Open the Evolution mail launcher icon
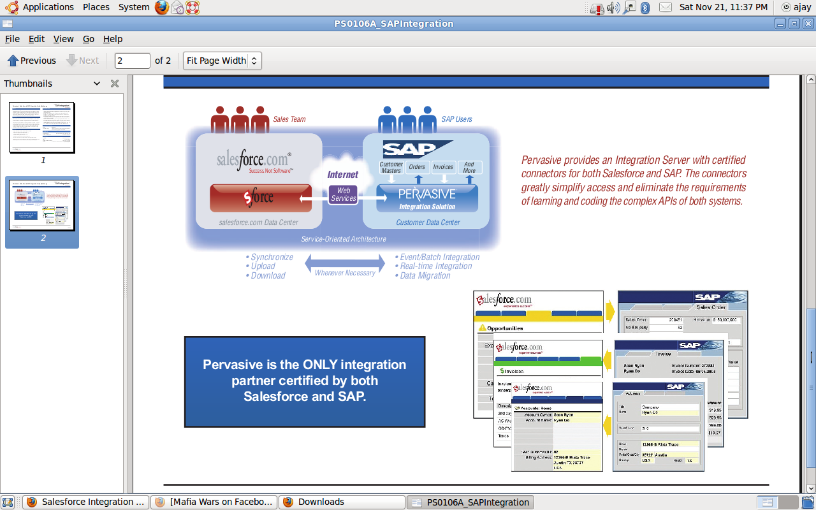816x510 pixels. [x=178, y=8]
